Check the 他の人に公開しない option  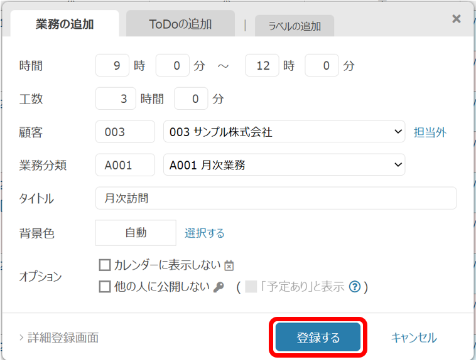(x=105, y=287)
